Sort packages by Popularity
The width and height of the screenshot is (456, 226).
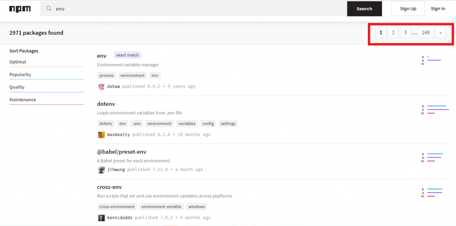pyautogui.click(x=46, y=75)
